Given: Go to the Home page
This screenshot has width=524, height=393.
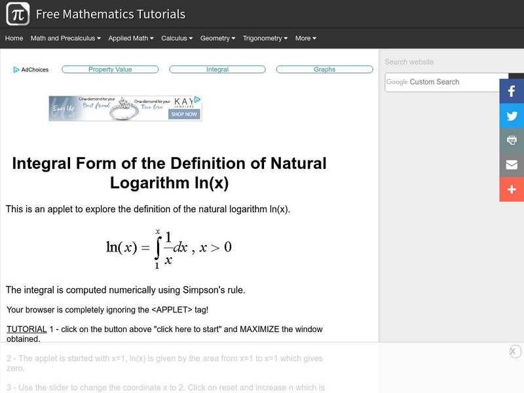Looking at the screenshot, I should point(14,39).
